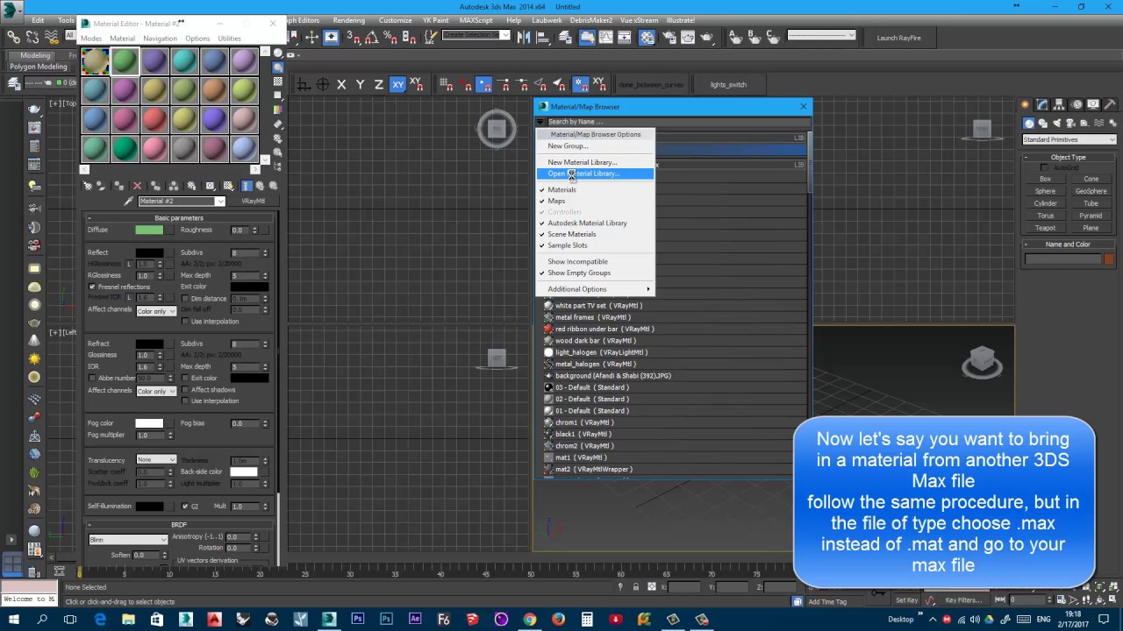
Task: Open the Rendering menu in menu bar
Action: (x=348, y=20)
